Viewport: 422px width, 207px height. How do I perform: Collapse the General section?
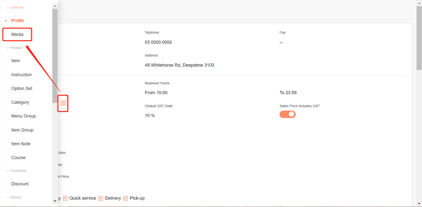(14, 7)
